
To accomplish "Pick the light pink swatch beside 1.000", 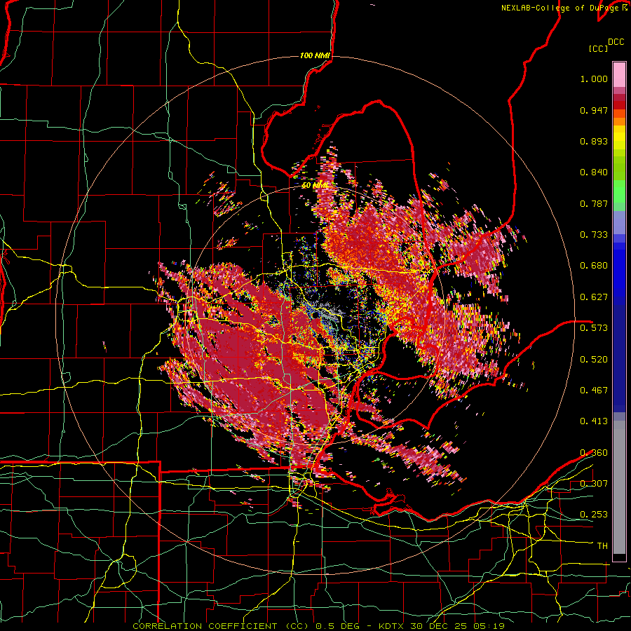I will [619, 75].
